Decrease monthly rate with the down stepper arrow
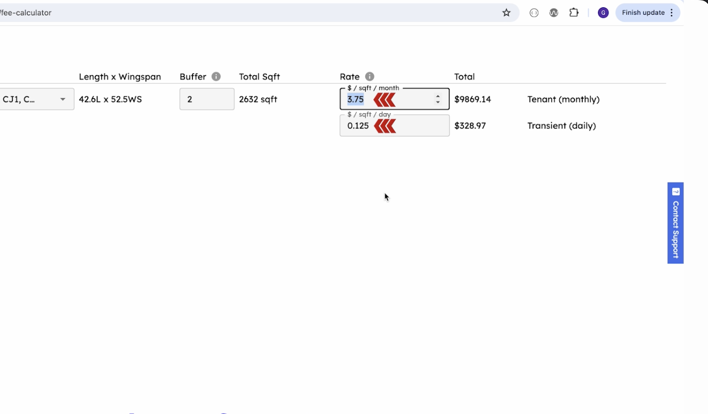This screenshot has width=708, height=414. pos(438,103)
